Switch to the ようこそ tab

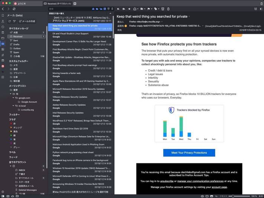point(28,3)
